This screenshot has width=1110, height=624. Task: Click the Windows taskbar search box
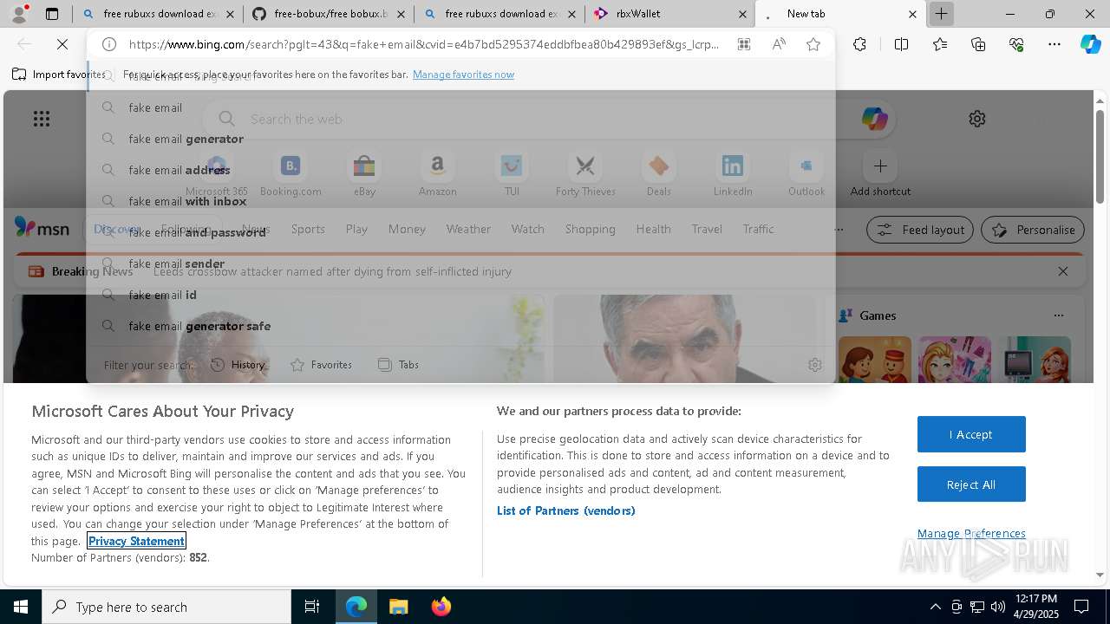click(x=166, y=607)
